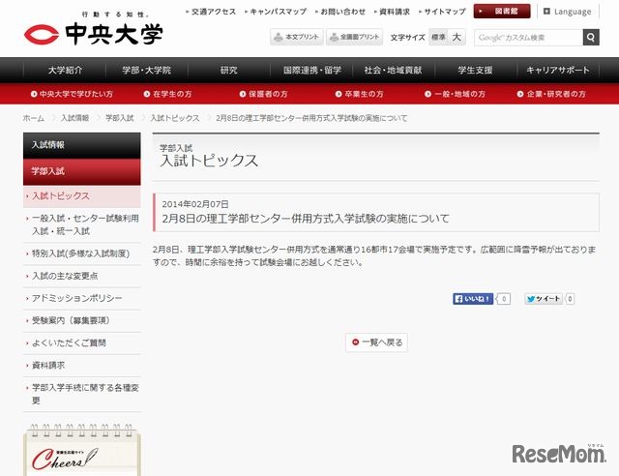Go to 学部入試 in breadcrumb
Screen dimensions: 619x476
click(x=120, y=118)
